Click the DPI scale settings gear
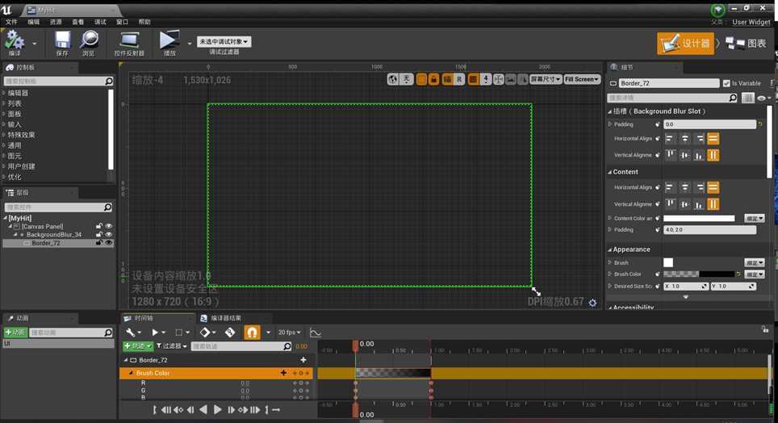Image resolution: width=778 pixels, height=423 pixels. pyautogui.click(x=592, y=303)
